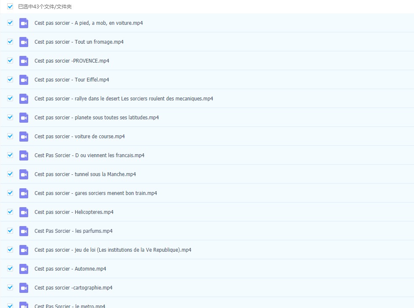Click video icon for Tout un fromage.mp4
Viewport: 414px width, 308px height.
(24, 42)
